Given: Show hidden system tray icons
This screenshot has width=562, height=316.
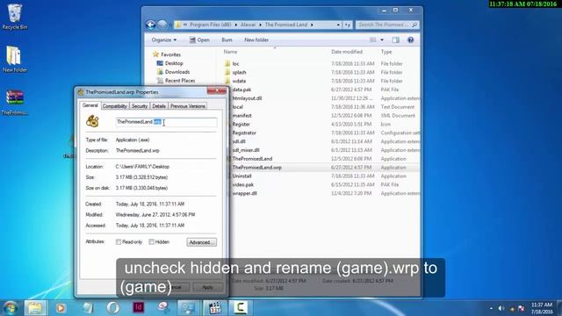Looking at the screenshot, I should pyautogui.click(x=491, y=308).
